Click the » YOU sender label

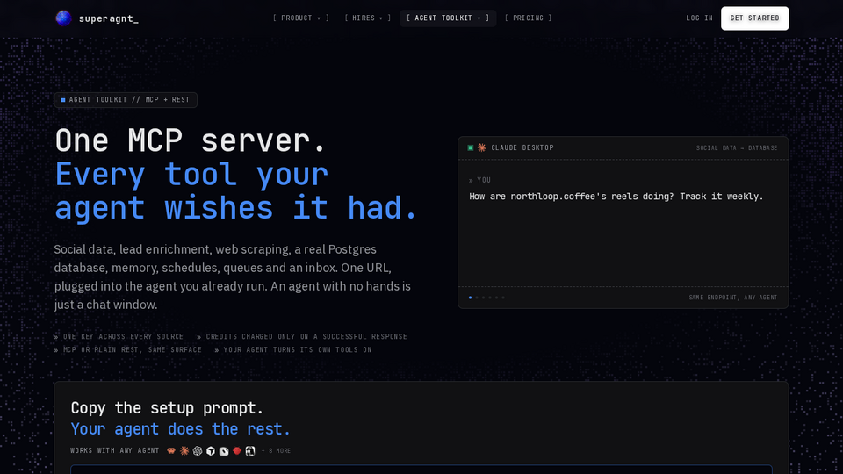point(479,181)
